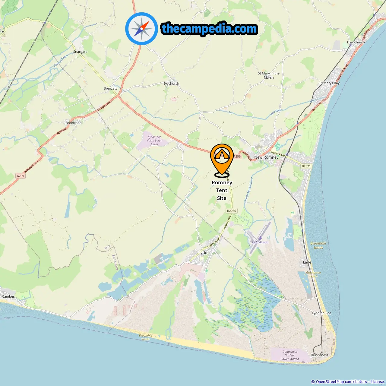This screenshot has width=386, height=386.
Task: Click the B2075 road shield
Action: (x=232, y=211)
